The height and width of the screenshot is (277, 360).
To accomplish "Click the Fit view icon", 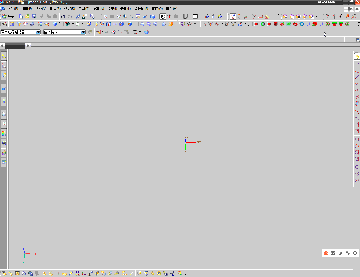I will 105,16.
